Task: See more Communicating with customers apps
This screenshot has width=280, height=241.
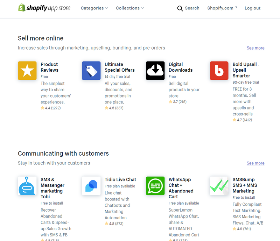Action: click(255, 163)
